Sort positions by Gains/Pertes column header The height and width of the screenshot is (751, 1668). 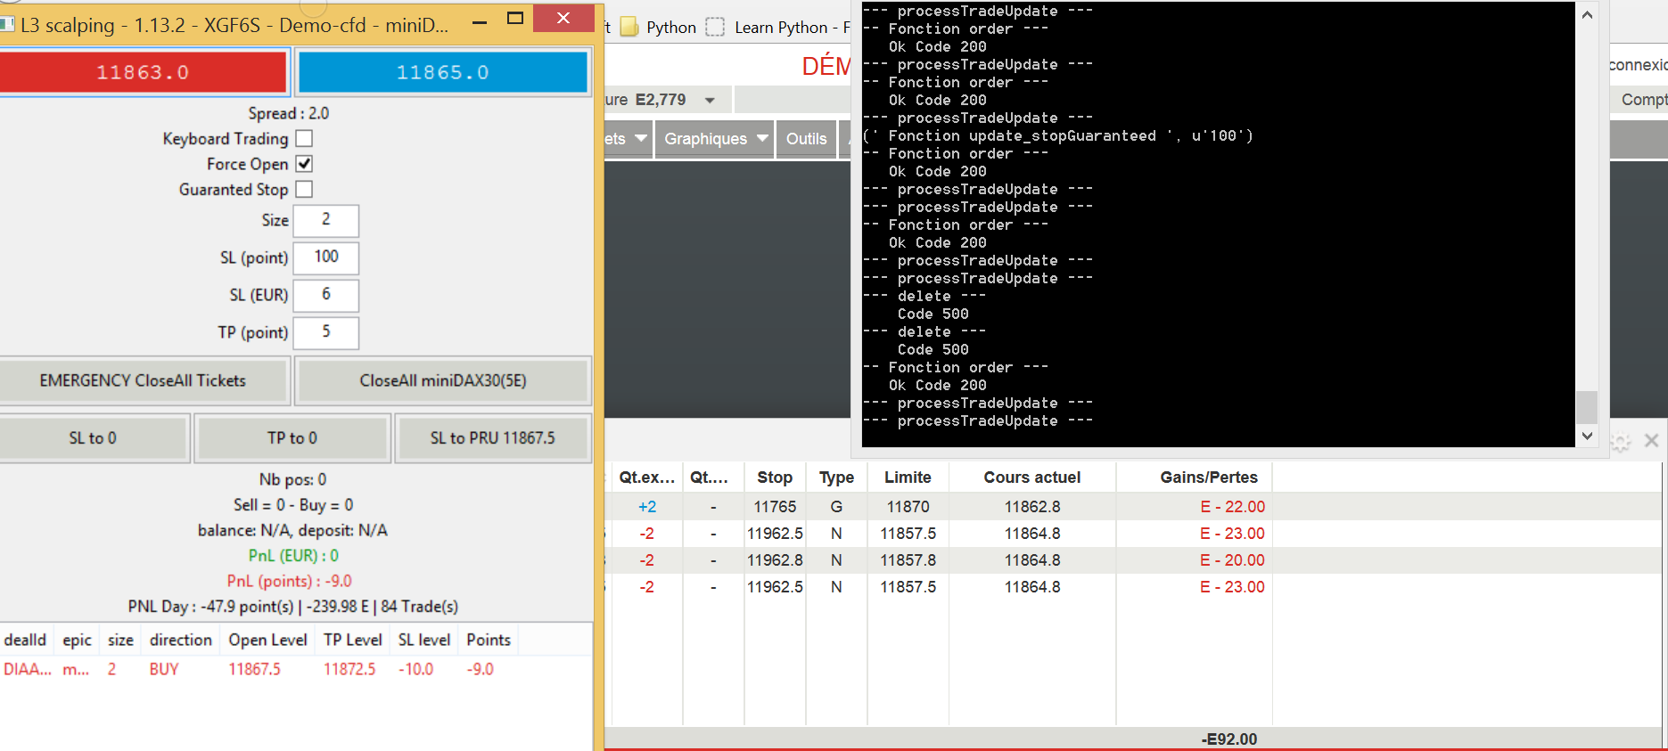point(1208,478)
